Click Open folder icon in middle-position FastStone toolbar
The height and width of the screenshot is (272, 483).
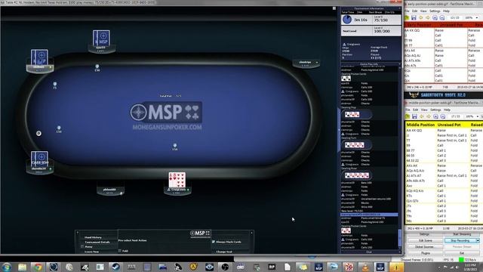coord(408,116)
